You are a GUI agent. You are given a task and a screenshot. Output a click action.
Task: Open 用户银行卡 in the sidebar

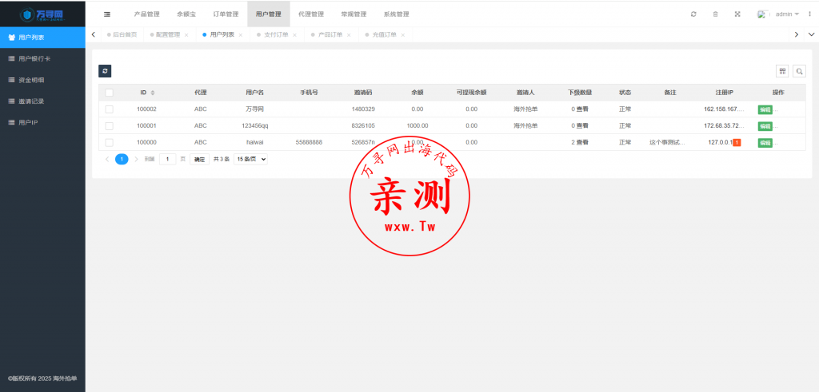point(42,59)
